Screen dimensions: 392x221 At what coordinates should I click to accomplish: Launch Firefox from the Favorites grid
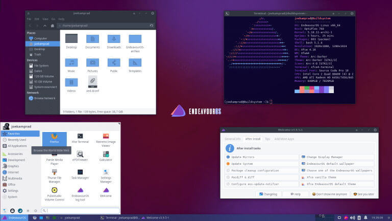click(x=54, y=139)
